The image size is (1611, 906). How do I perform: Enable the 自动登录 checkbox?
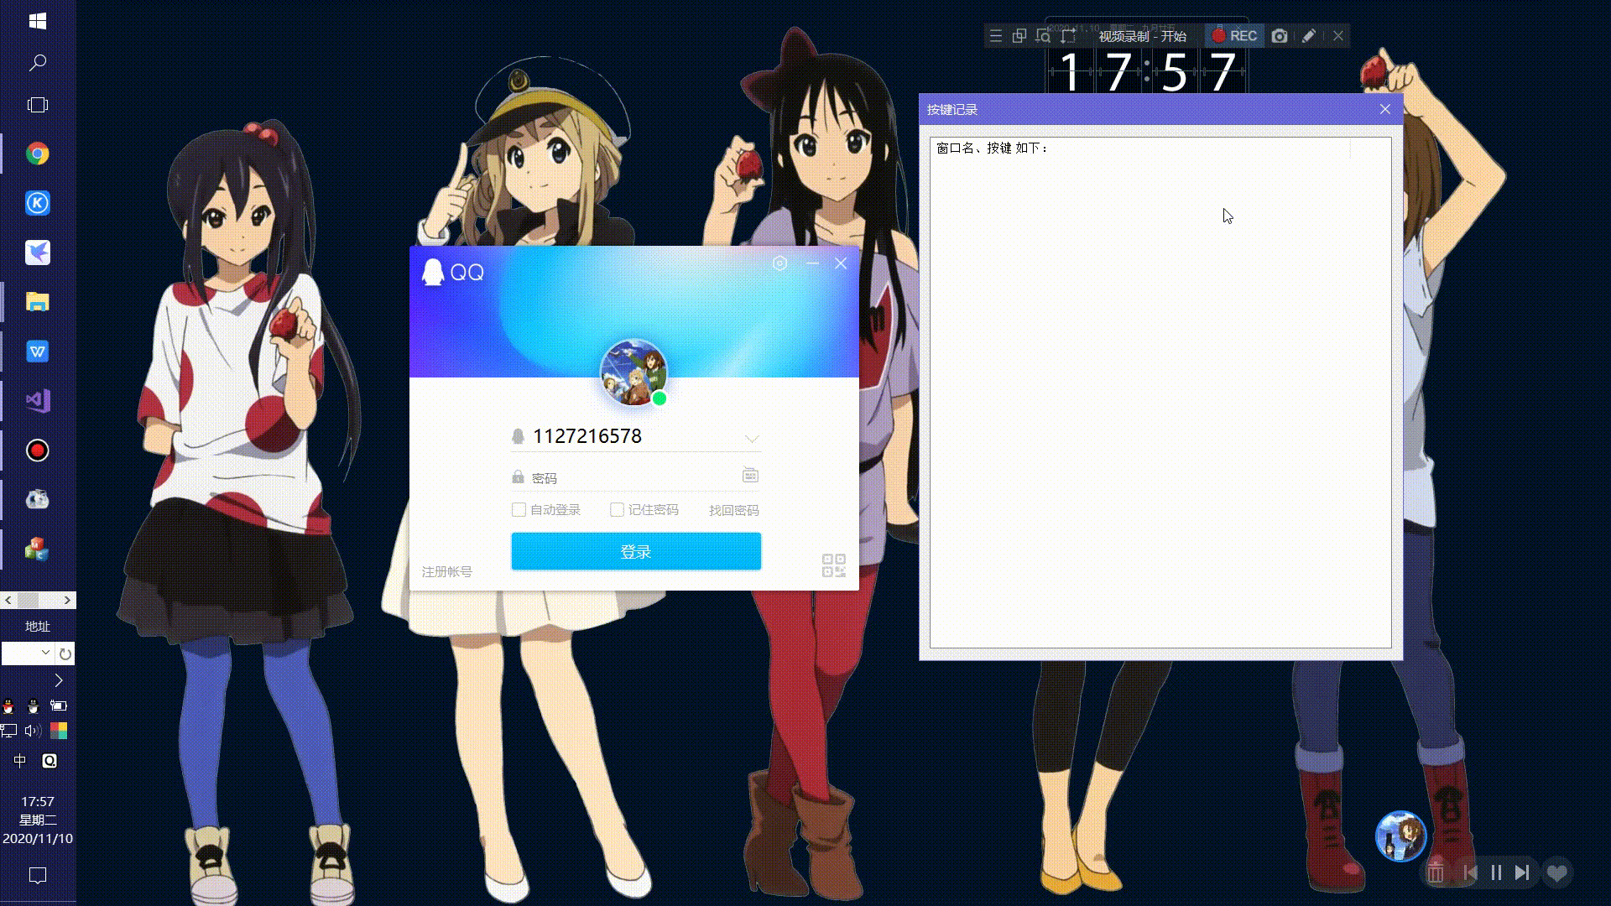click(x=519, y=509)
